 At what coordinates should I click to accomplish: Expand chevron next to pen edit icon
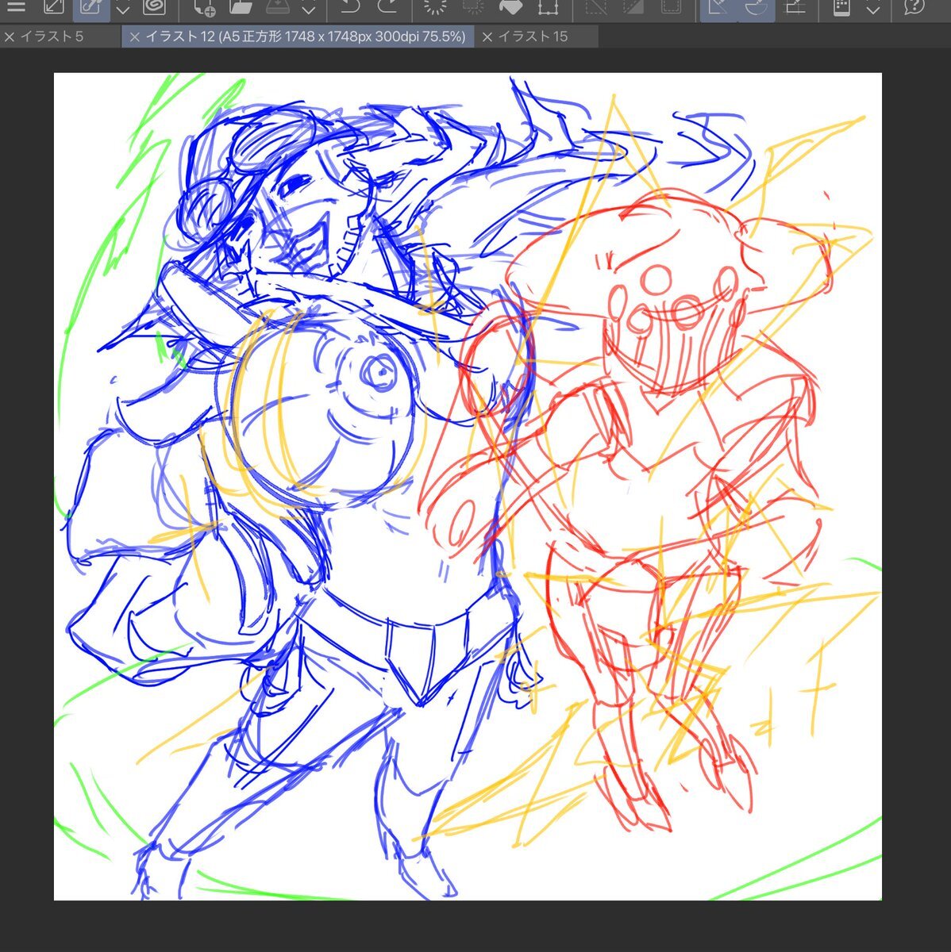(x=123, y=9)
